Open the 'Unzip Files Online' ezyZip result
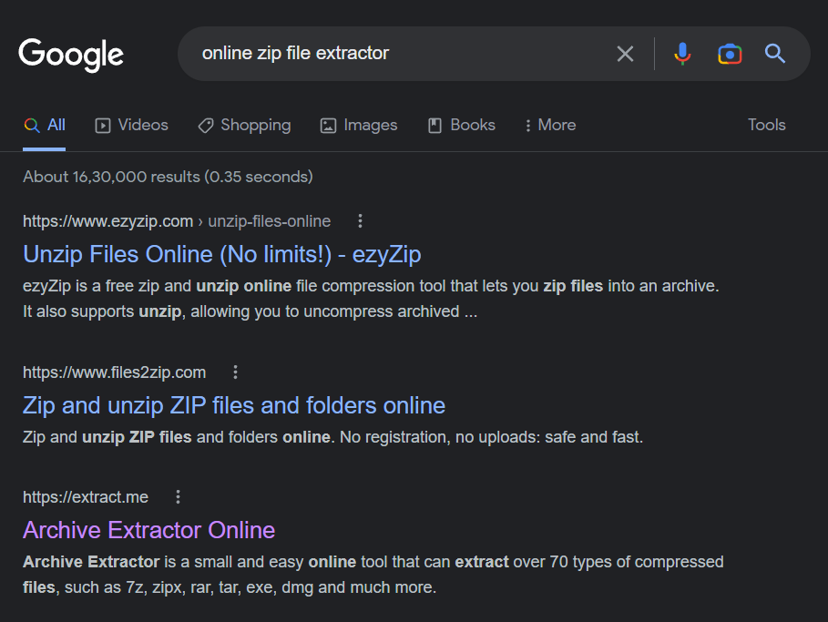Viewport: 828px width, 622px height. point(220,254)
